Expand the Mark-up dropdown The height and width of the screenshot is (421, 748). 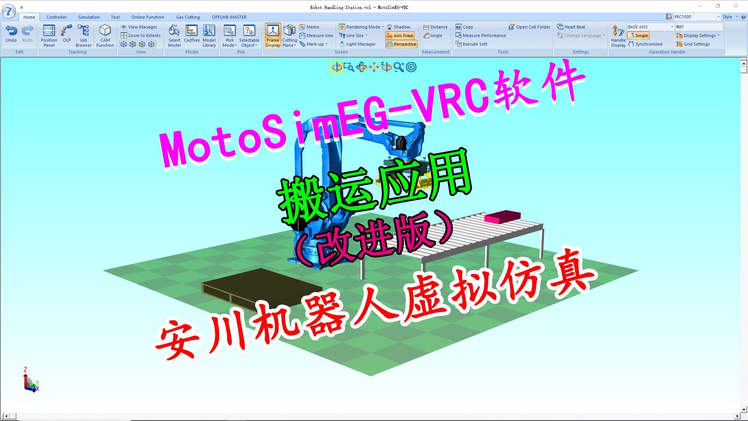[x=314, y=44]
